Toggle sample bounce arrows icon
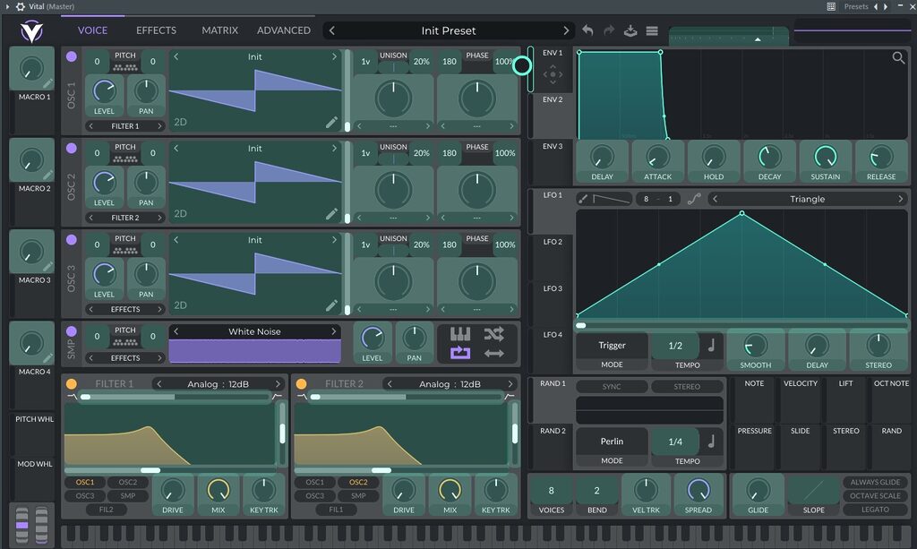 (493, 353)
